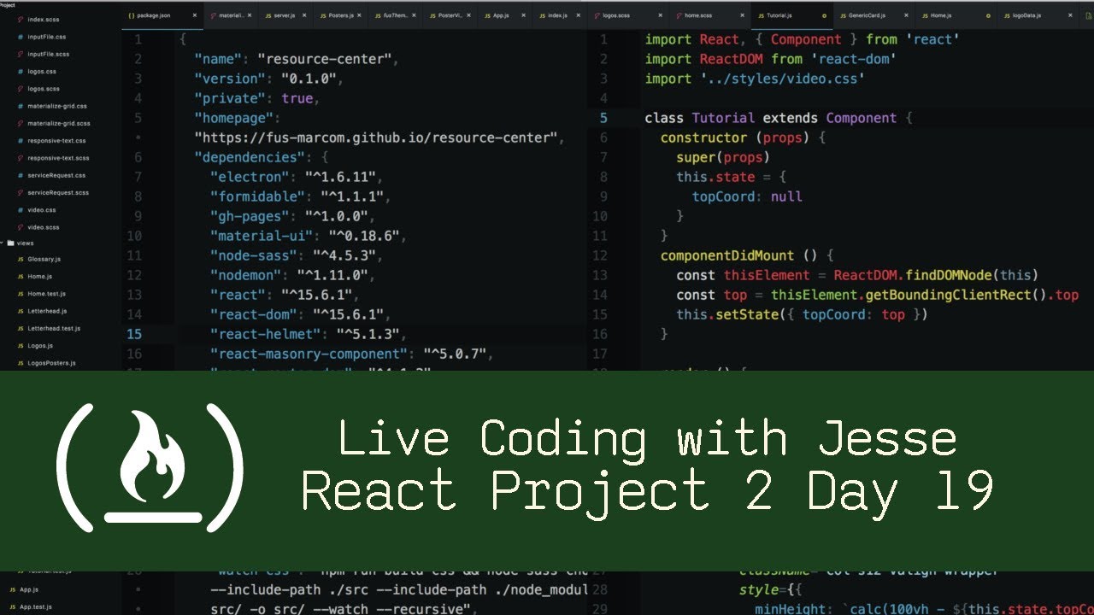Collapse the views folder chevron
The image size is (1094, 615).
point(3,243)
